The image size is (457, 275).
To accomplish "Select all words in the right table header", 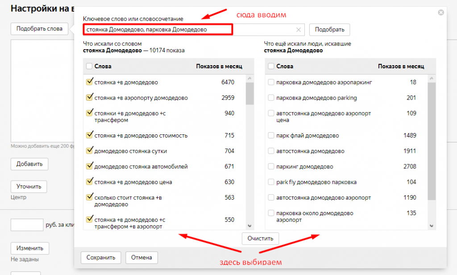I will pos(271,66).
